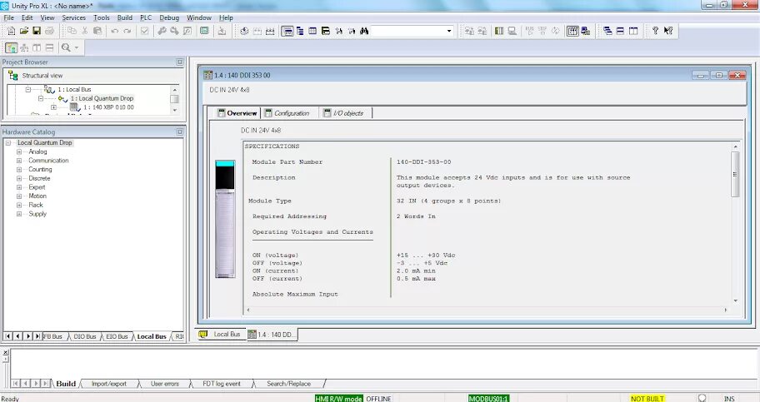Click the STOP PLC icon
Screen dimensions: 760x402
pos(542,31)
